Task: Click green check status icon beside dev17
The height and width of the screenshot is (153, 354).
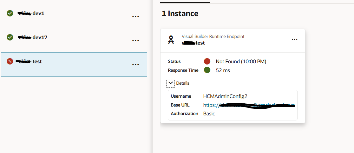Action: 10,37
